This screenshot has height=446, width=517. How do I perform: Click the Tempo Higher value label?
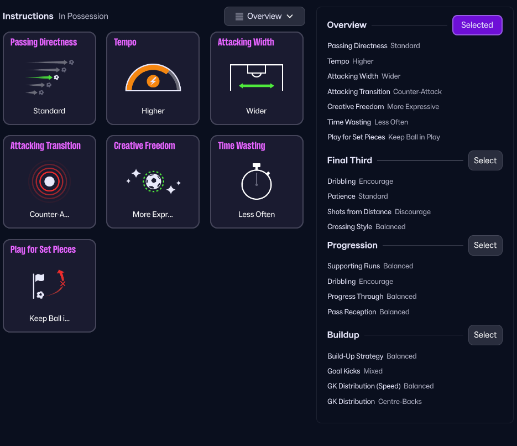pyautogui.click(x=363, y=61)
